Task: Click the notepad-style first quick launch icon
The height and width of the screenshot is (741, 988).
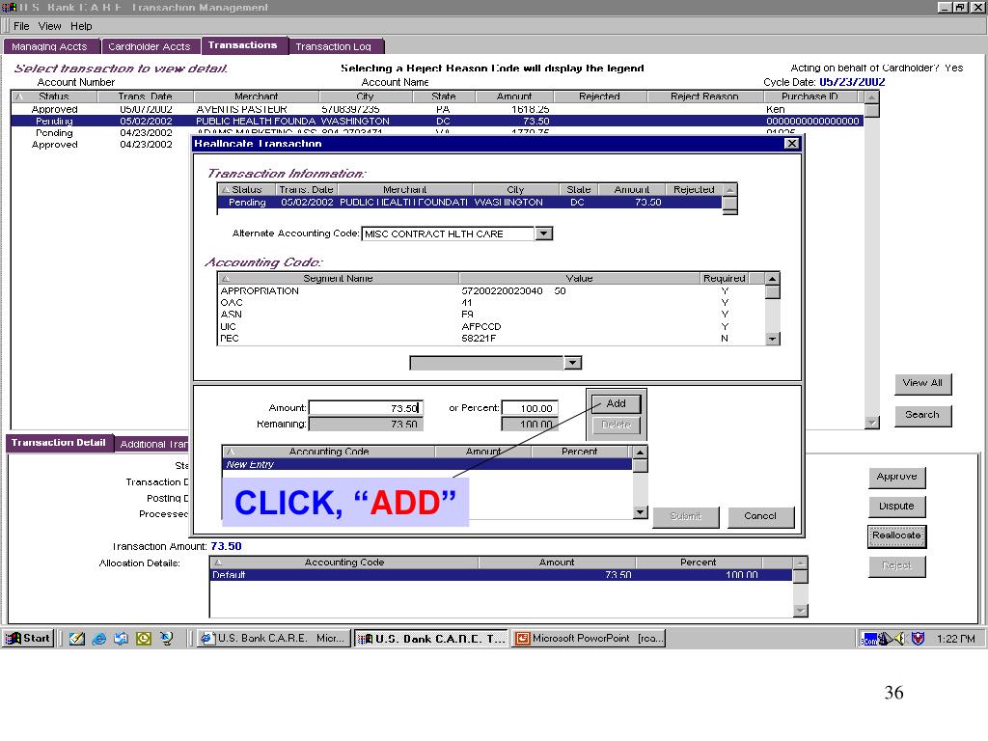Action: (77, 639)
